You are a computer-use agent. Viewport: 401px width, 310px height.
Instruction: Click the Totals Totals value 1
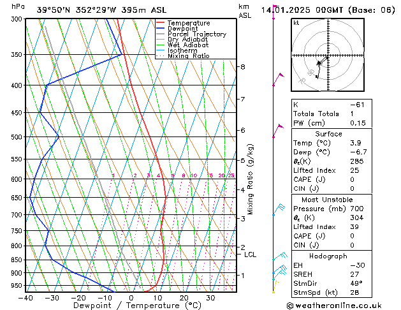point(352,114)
